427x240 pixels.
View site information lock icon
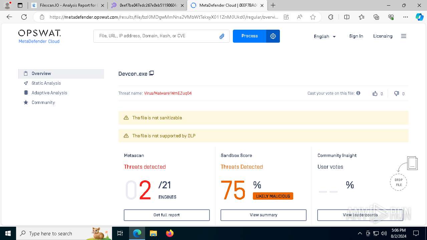[x=42, y=17]
